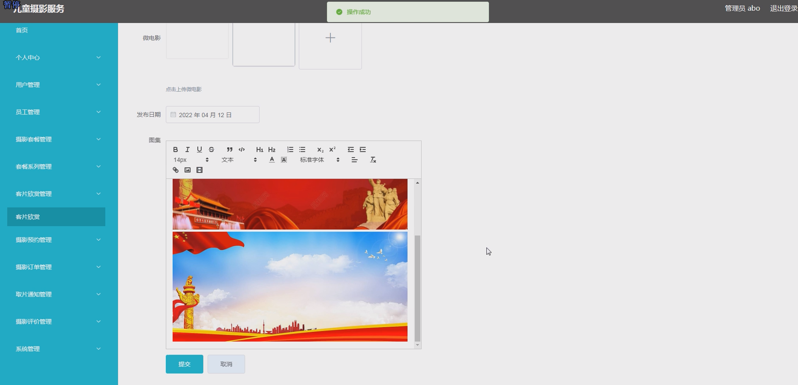Screen dimensions: 798x385
Task: Toggle bold formatting in editor
Action: point(175,149)
